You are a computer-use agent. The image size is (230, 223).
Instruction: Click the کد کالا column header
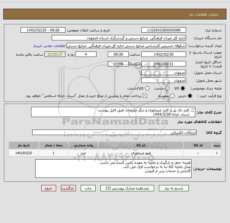click(198, 145)
